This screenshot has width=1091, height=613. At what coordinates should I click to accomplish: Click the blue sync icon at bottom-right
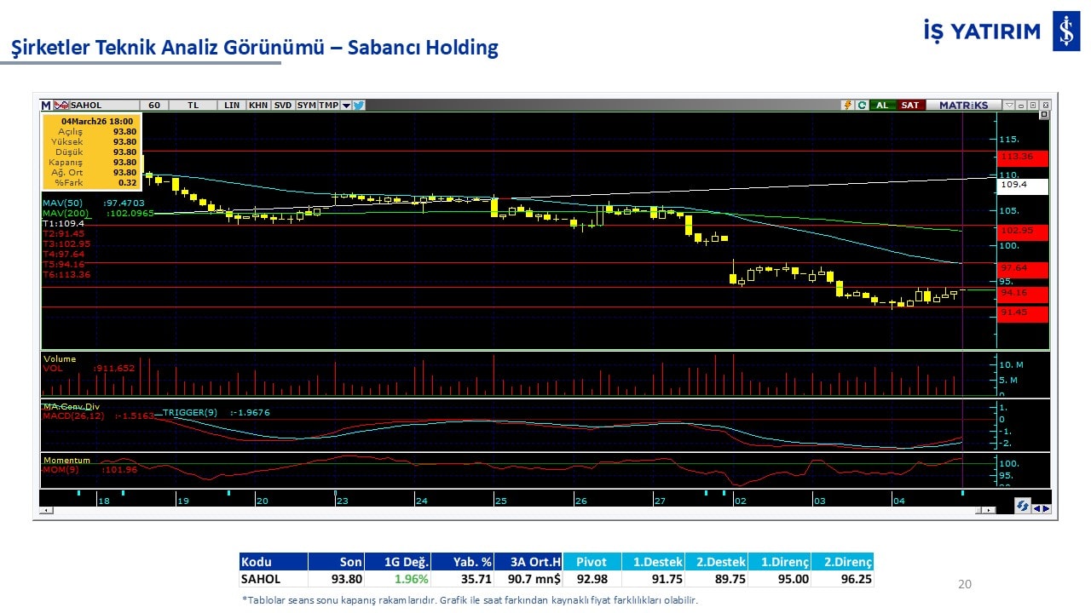tap(1022, 506)
